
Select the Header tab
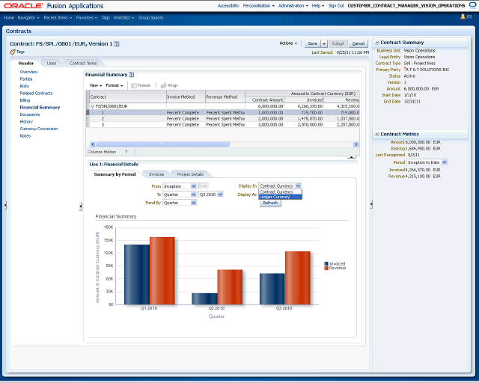(x=25, y=64)
